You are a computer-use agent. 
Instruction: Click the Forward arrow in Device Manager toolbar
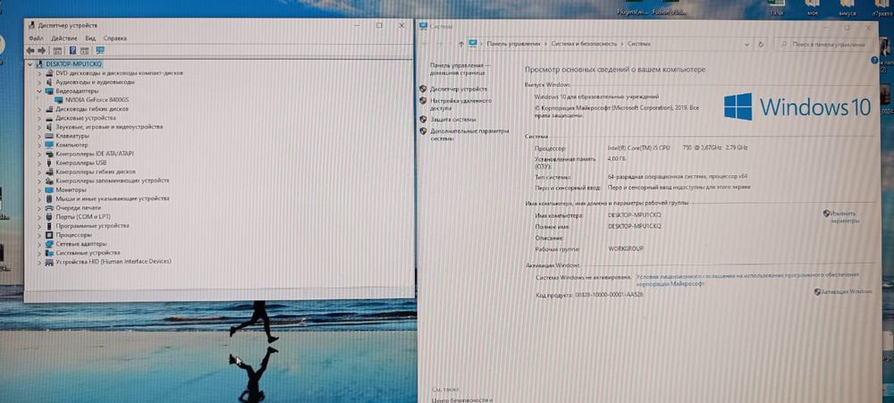pos(42,51)
